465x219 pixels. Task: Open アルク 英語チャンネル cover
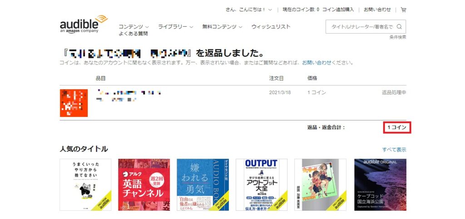tap(144, 185)
